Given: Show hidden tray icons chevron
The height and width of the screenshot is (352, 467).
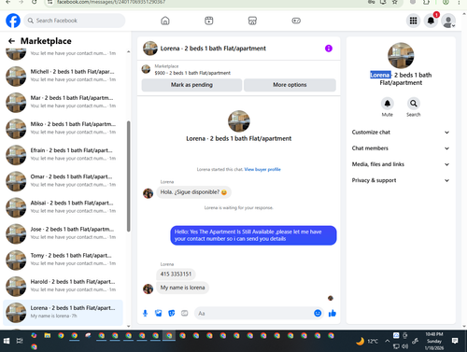Looking at the screenshot, I should [387, 341].
